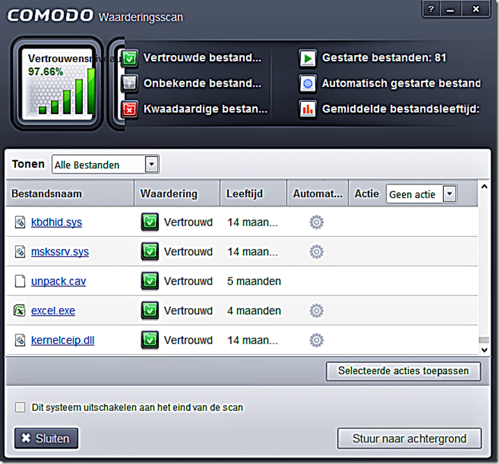Image resolution: width=499 pixels, height=464 pixels.
Task: Click the red Kwaadaardige bestanden icon
Action: pyautogui.click(x=130, y=109)
